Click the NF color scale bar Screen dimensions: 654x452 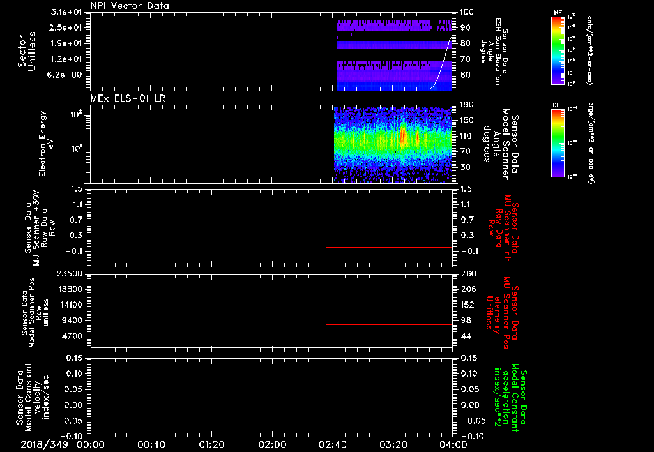[x=558, y=50]
